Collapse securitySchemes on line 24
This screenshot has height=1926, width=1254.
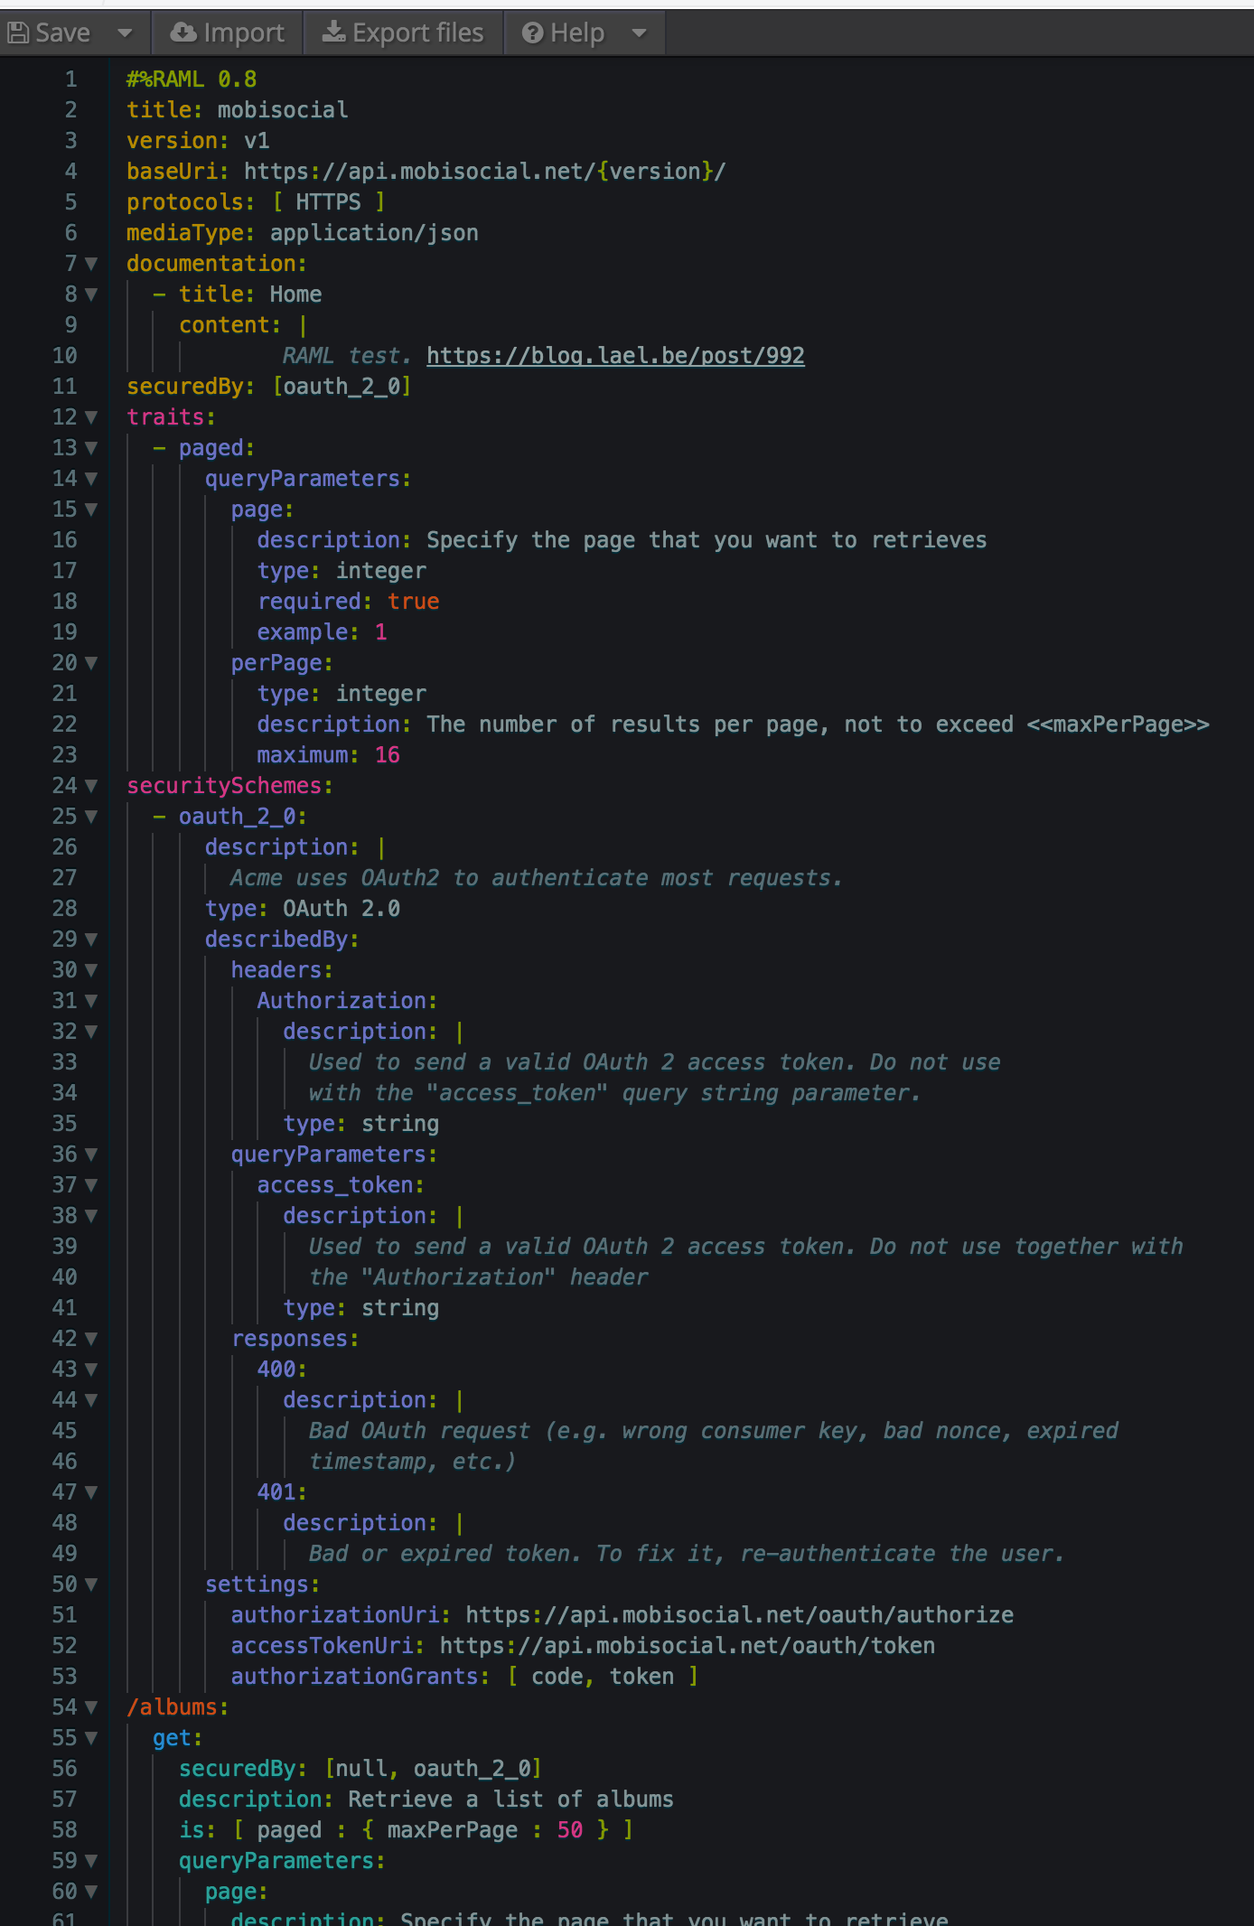click(90, 786)
